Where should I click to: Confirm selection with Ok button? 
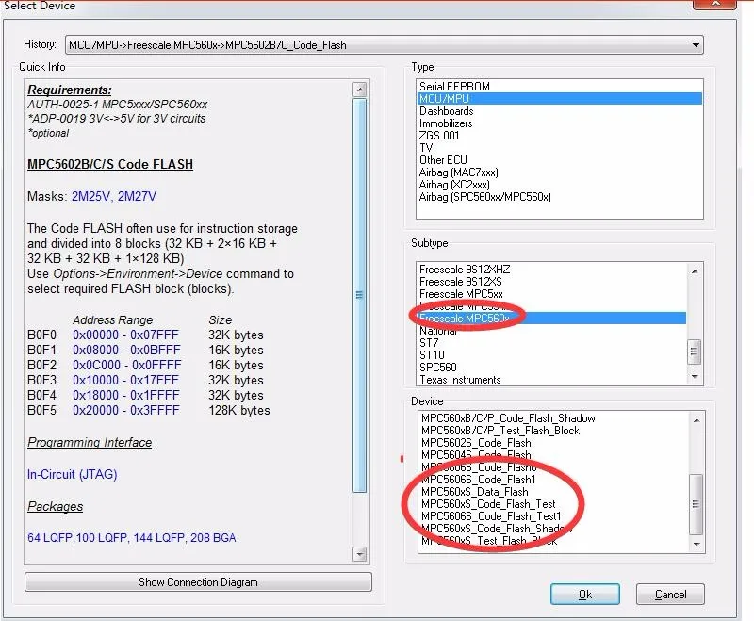click(584, 595)
